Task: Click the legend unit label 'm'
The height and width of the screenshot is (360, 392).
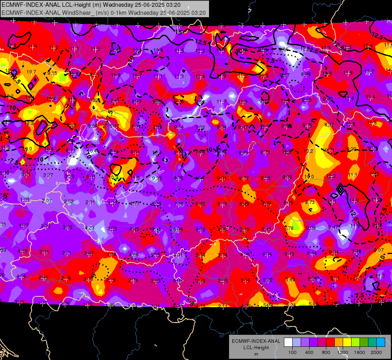Action: tap(256, 354)
